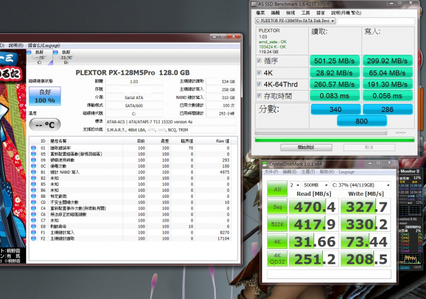Open 說明(H) menu in CrystalDiskInfo
Viewport: 426px width, 299px height.
pos(16,45)
